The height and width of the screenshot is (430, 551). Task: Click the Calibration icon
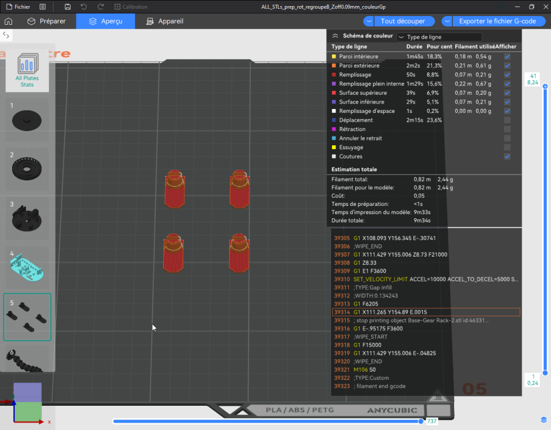(x=117, y=7)
